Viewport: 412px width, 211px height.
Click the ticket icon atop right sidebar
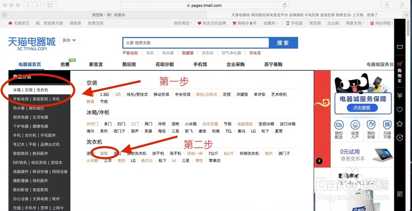400,47
